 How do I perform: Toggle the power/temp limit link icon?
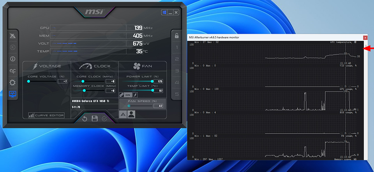click(x=122, y=95)
